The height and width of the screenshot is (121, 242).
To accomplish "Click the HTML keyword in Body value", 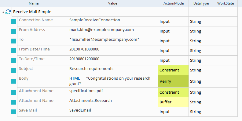I will 75,78.
